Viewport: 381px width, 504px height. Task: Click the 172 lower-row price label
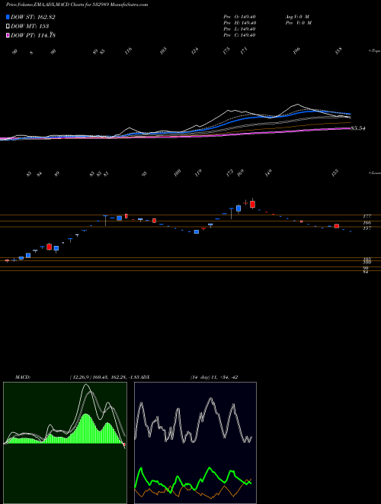pyautogui.click(x=229, y=173)
